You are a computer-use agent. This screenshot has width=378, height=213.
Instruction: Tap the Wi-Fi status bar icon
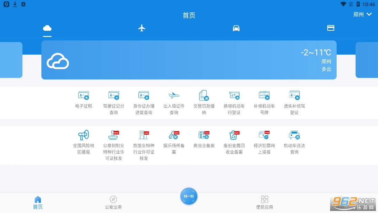click(343, 4)
